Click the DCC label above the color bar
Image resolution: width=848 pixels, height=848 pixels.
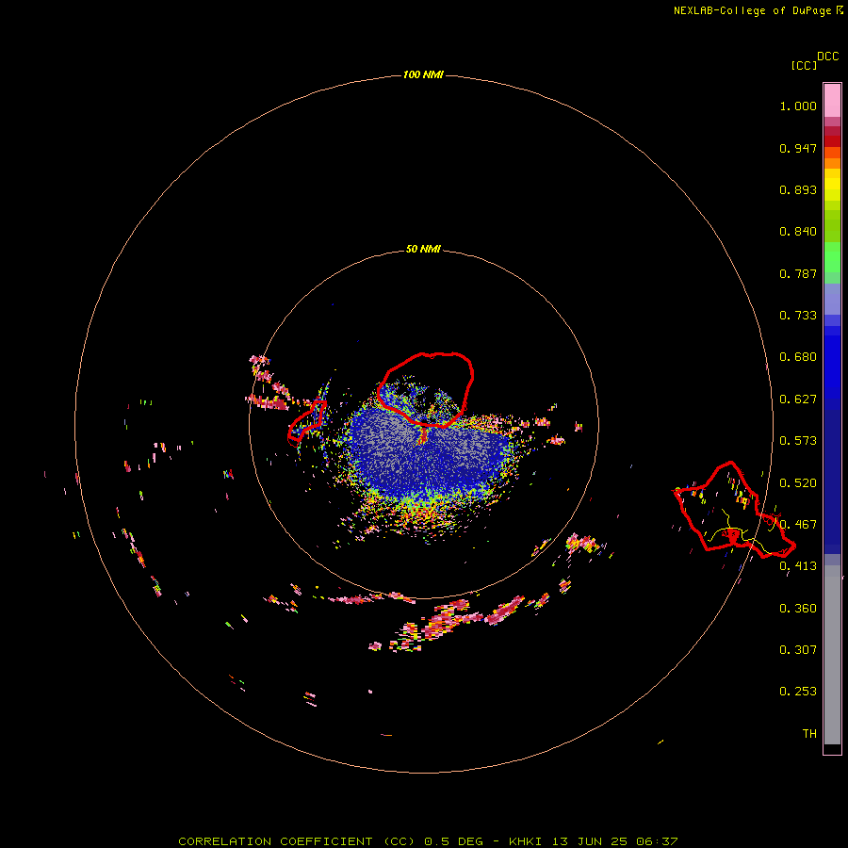[x=827, y=56]
